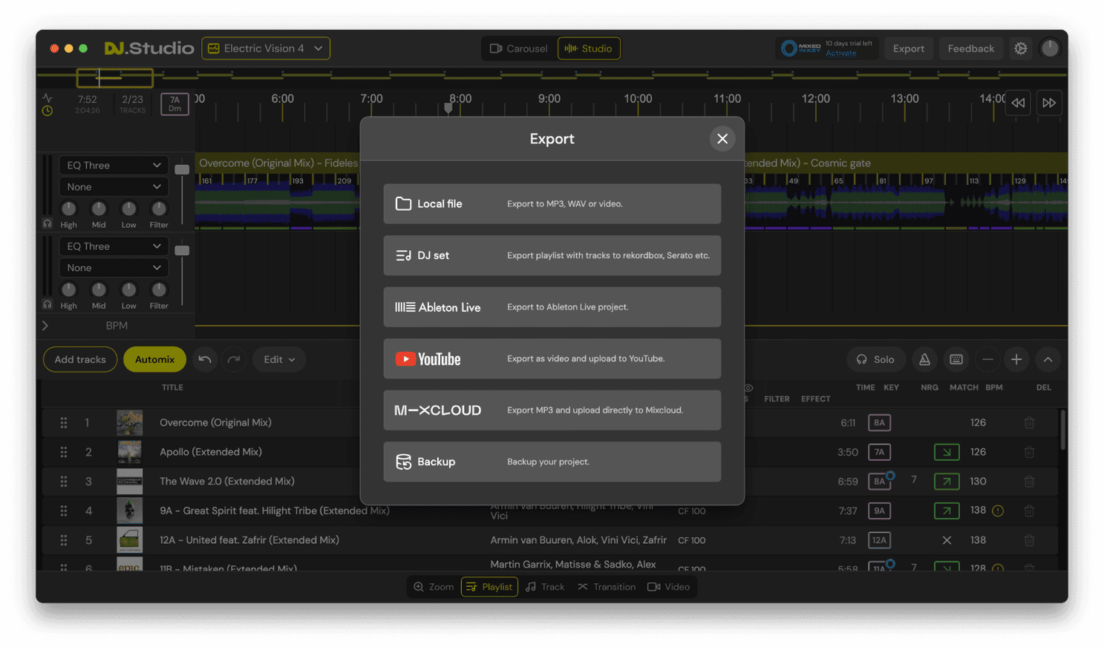Image resolution: width=1104 pixels, height=647 pixels.
Task: Open the Feedback button
Action: pyautogui.click(x=970, y=48)
